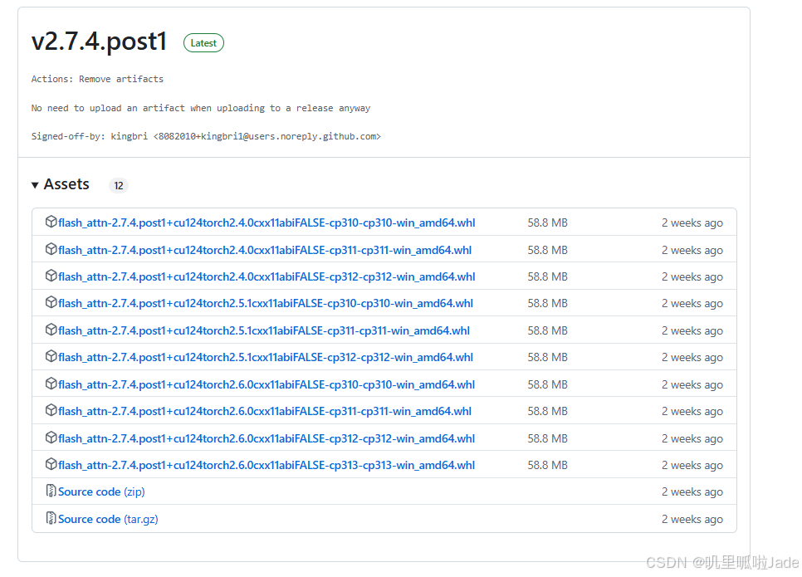Click the 'Actions: Remove artifacts' line
This screenshot has width=802, height=577.
[97, 80]
